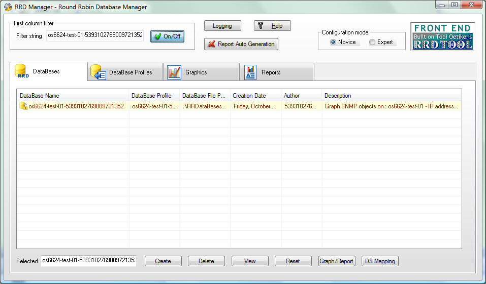The height and width of the screenshot is (284, 486).
Task: Click the Reset button
Action: point(293,261)
